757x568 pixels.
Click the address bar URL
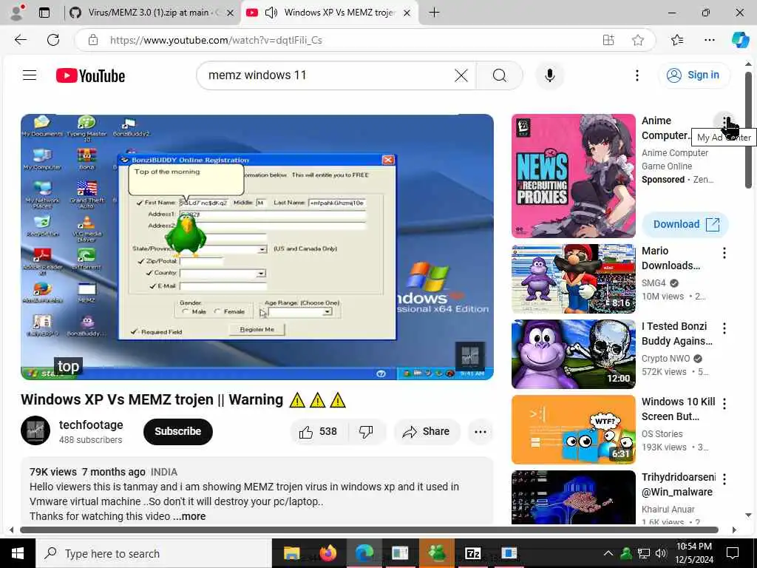click(x=216, y=40)
